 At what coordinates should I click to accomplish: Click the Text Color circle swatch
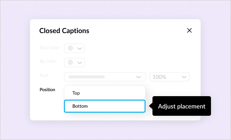pos(70,48)
